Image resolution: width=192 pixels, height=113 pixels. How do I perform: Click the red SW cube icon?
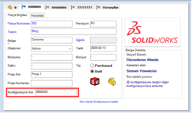pos(95,82)
